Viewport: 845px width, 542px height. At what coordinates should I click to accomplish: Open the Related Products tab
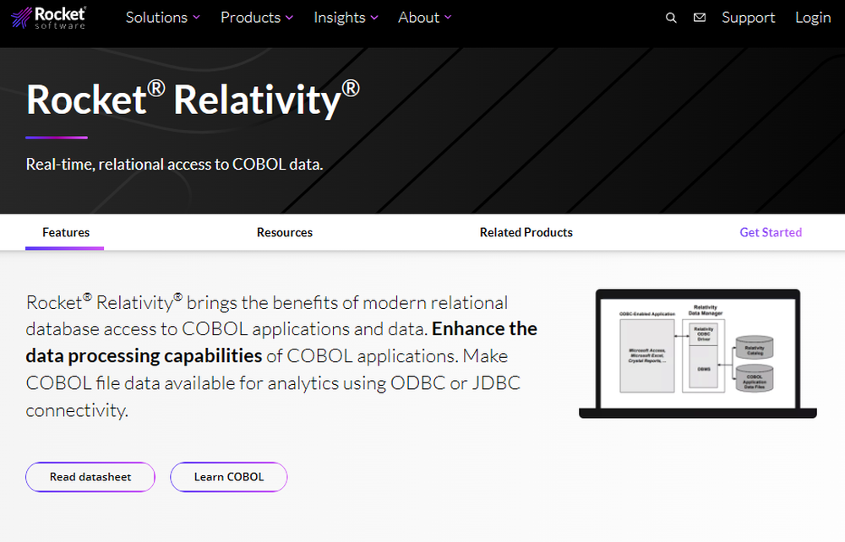click(526, 232)
